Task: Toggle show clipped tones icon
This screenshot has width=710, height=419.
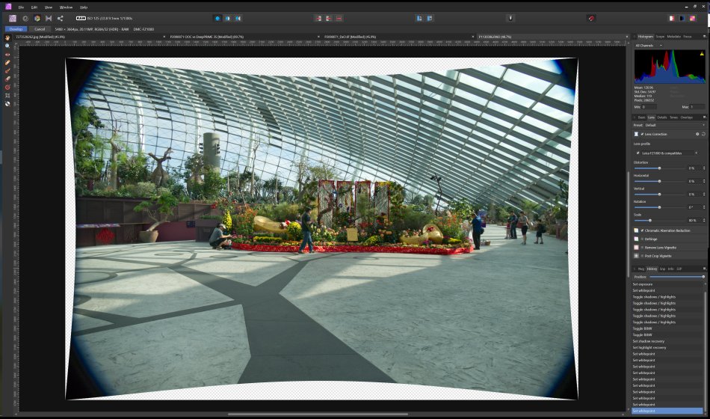Action: point(693,18)
